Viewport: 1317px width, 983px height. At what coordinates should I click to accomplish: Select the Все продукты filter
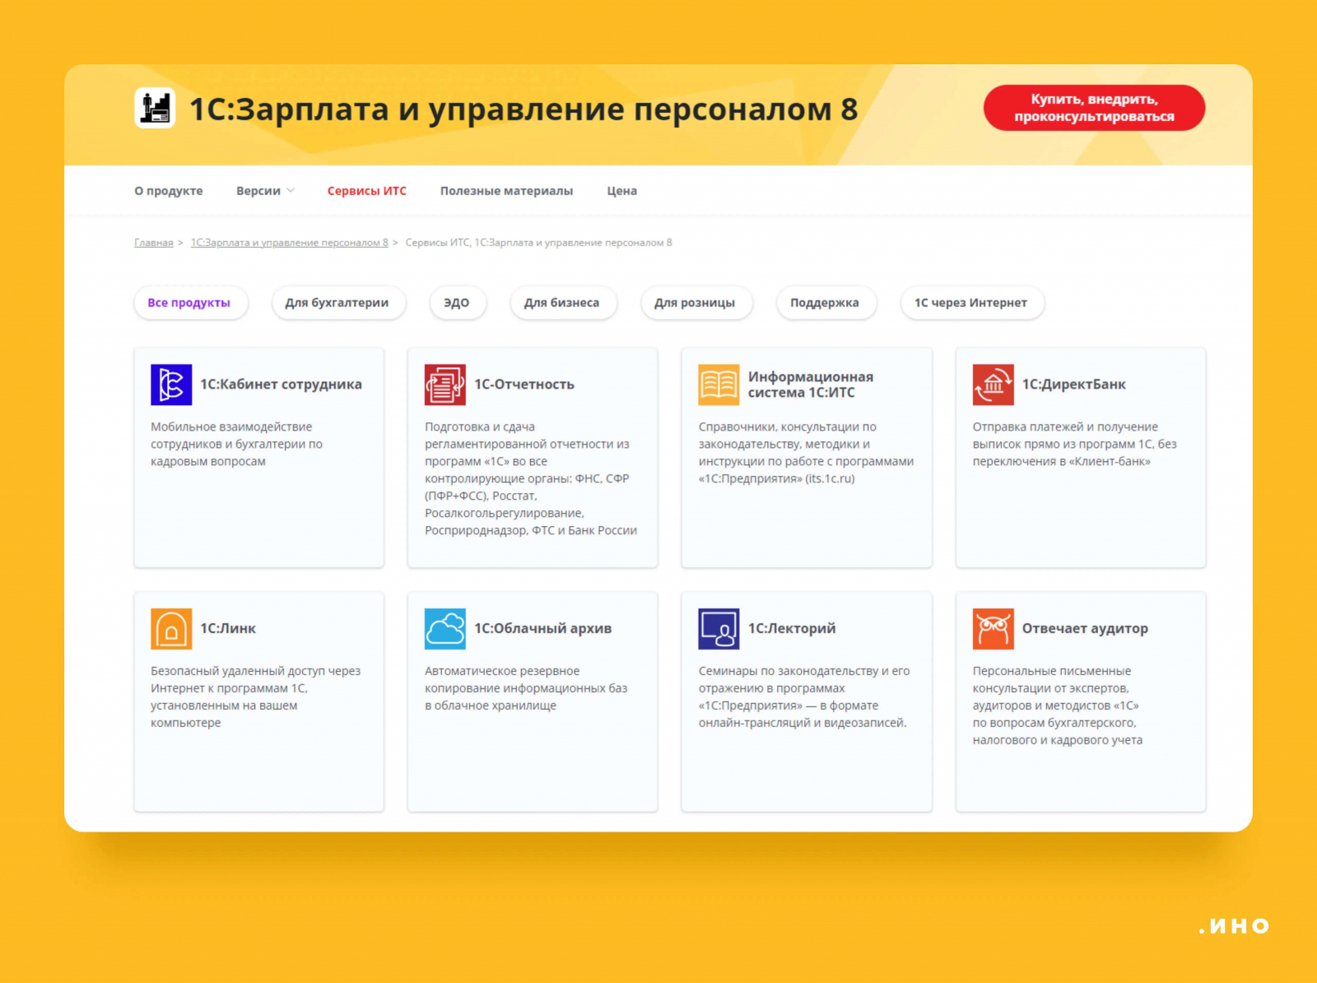(x=189, y=303)
